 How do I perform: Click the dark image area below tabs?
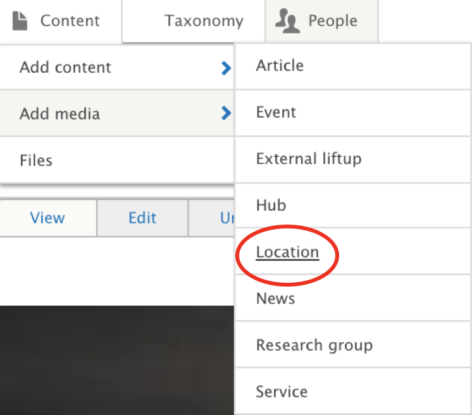[x=117, y=359]
